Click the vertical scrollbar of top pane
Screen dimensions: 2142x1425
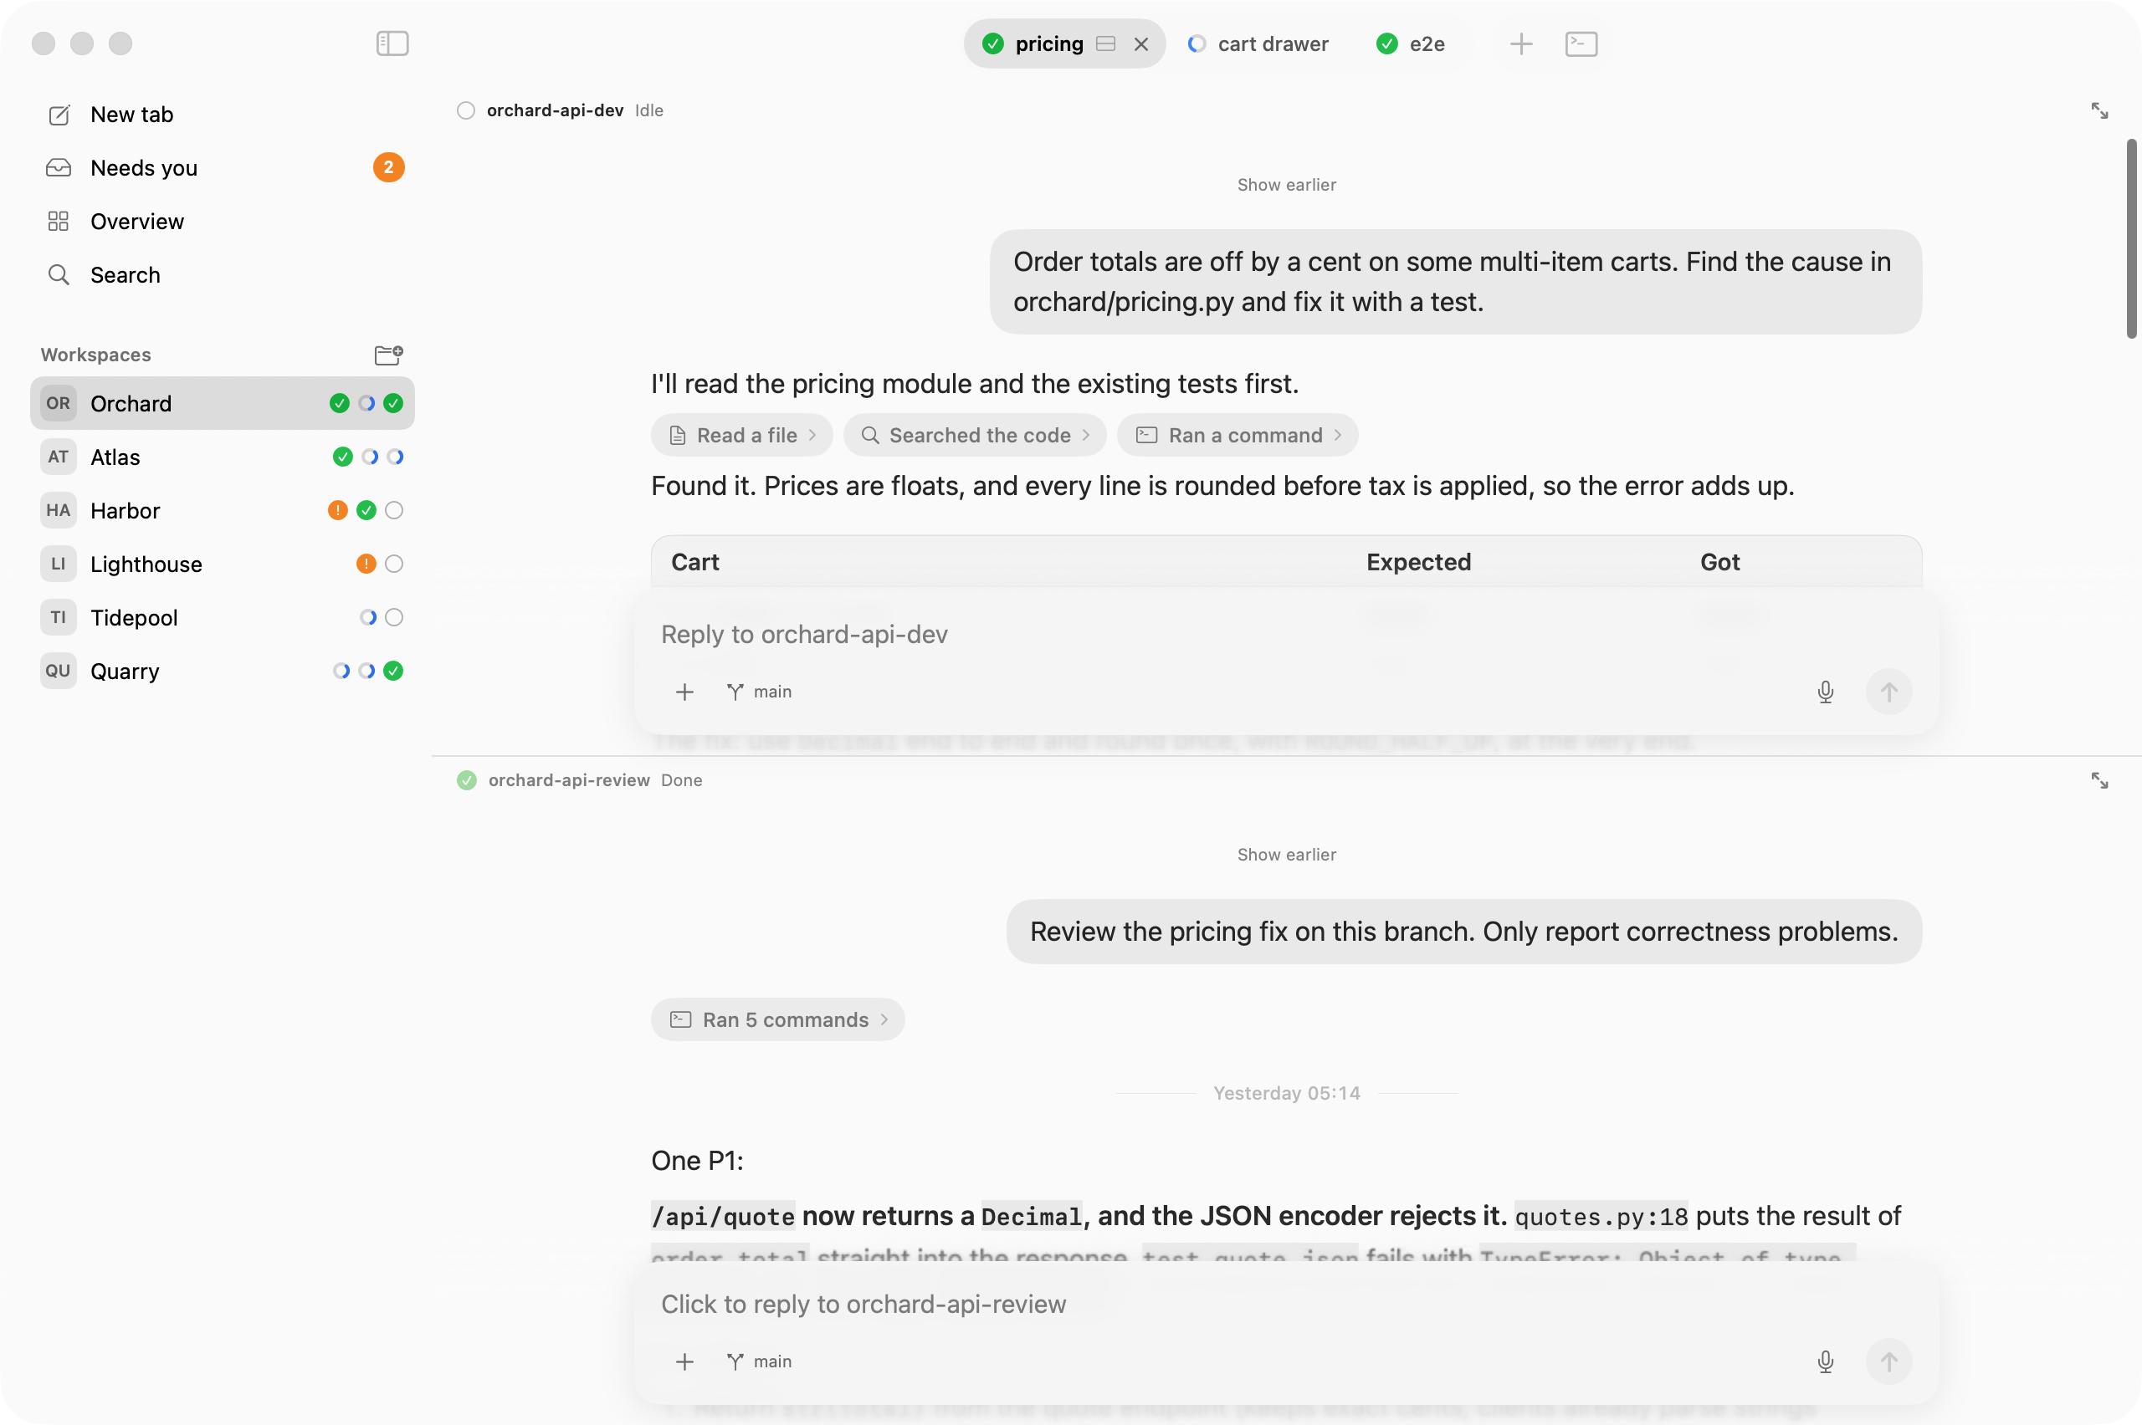(2131, 239)
